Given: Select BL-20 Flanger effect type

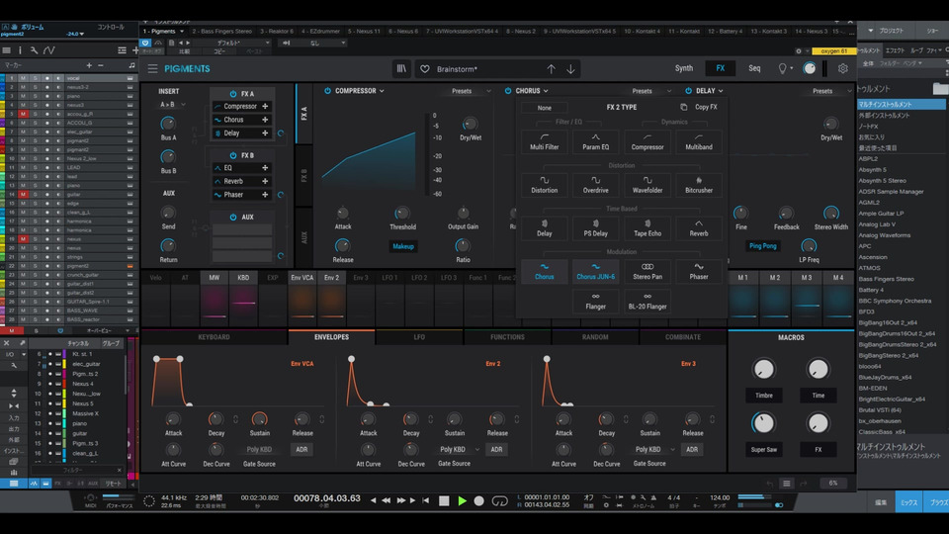Looking at the screenshot, I should point(647,301).
